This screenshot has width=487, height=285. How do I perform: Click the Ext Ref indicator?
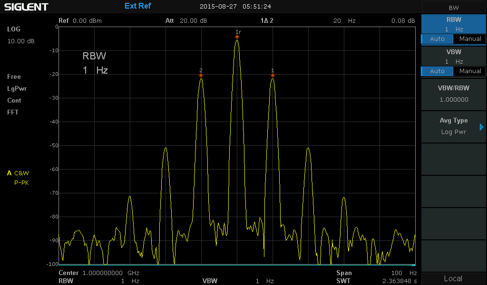137,6
